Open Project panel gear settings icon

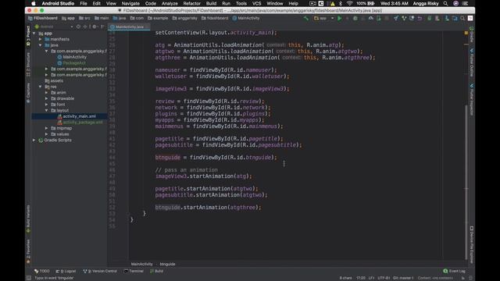coord(95,27)
